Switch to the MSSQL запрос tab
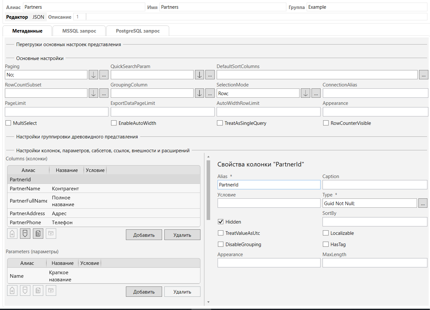The width and height of the screenshot is (430, 310). [x=79, y=31]
